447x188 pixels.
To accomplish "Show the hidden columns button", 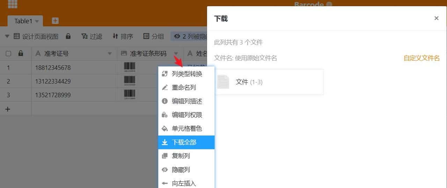I will click(190, 36).
